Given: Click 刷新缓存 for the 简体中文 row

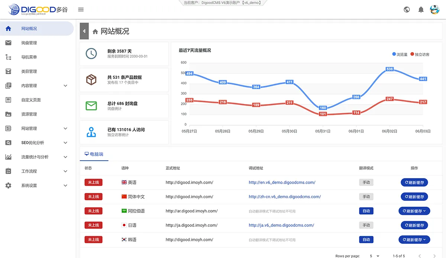Looking at the screenshot, I should pos(414,197).
